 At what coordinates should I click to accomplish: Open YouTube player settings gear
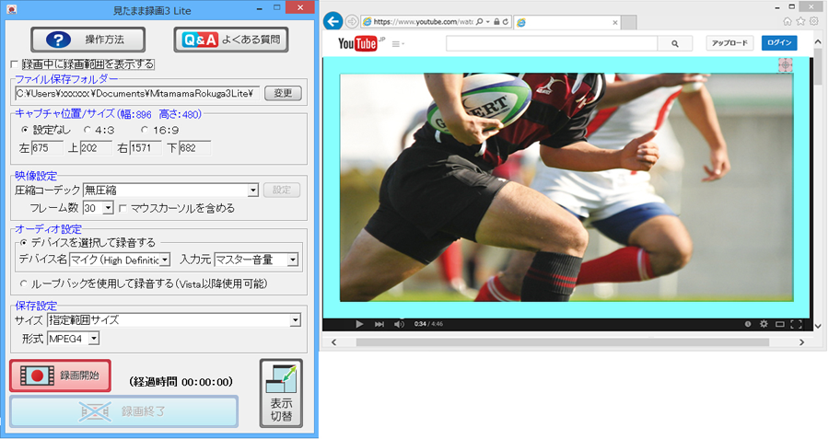[x=763, y=324]
